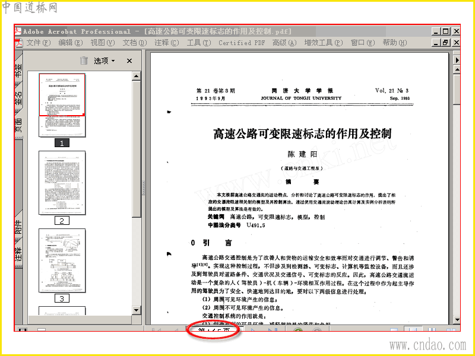Click the trash icon in Pages panel
This screenshot has width=475, height=356.
point(84,61)
